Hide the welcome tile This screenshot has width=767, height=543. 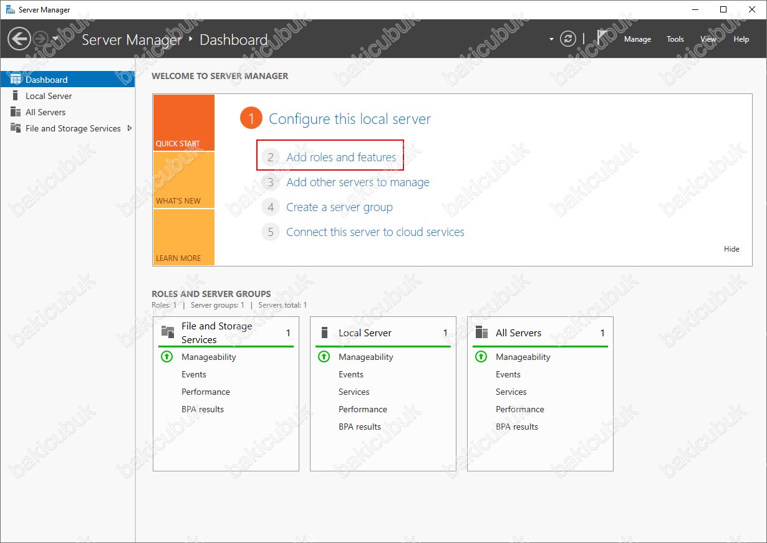pyautogui.click(x=731, y=248)
